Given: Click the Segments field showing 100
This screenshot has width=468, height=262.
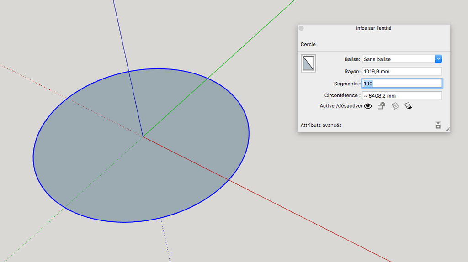Looking at the screenshot, I should [x=402, y=84].
